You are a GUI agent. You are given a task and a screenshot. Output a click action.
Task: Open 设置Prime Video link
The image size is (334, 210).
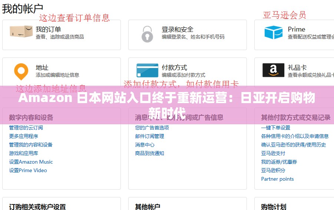(28, 170)
